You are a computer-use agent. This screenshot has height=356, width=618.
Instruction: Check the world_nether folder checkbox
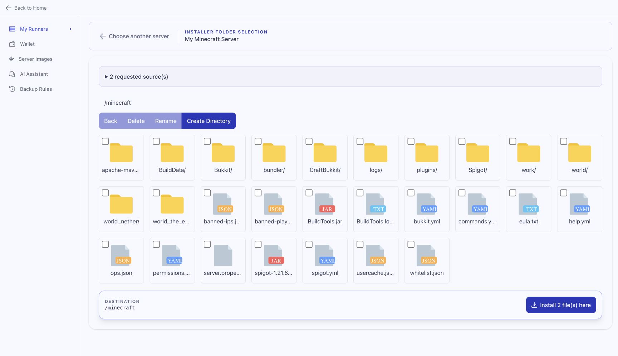(x=105, y=193)
